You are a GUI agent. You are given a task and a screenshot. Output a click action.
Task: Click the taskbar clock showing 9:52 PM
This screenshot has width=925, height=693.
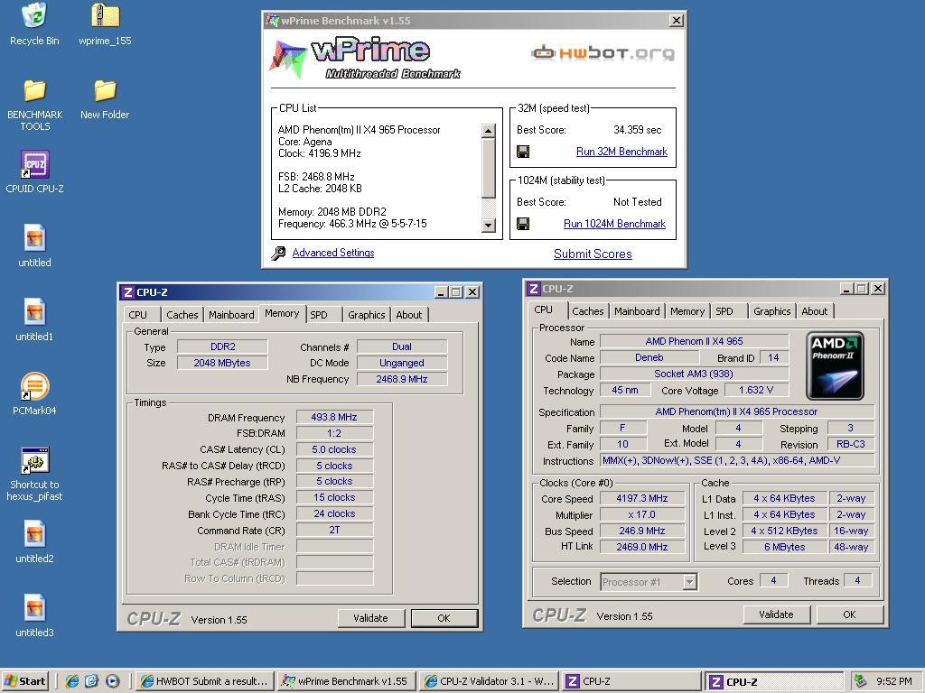[894, 681]
